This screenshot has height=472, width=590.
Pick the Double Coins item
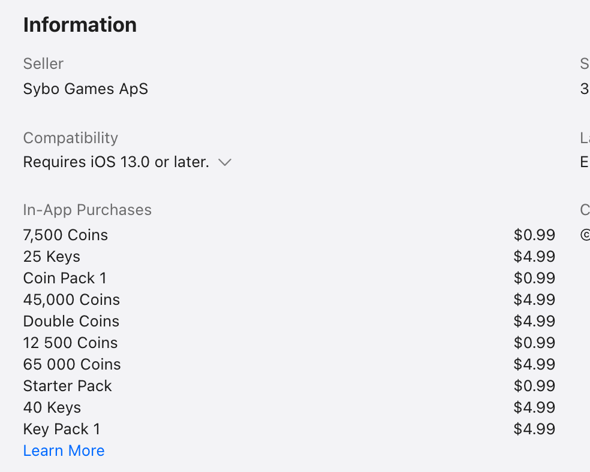71,321
